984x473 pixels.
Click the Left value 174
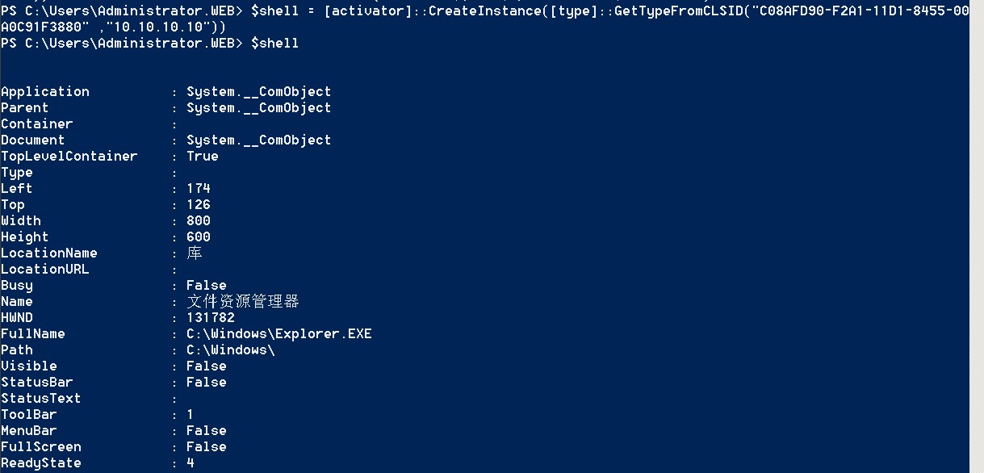[199, 188]
